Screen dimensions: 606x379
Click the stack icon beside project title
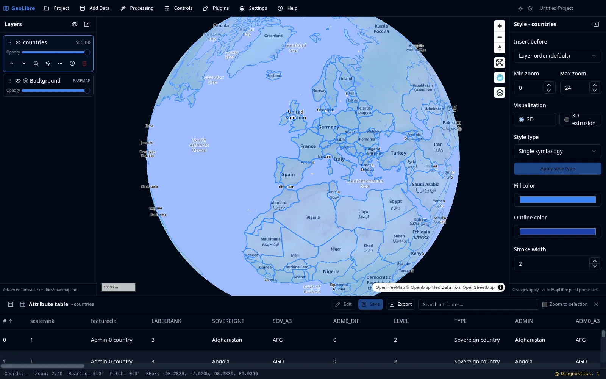(530, 8)
